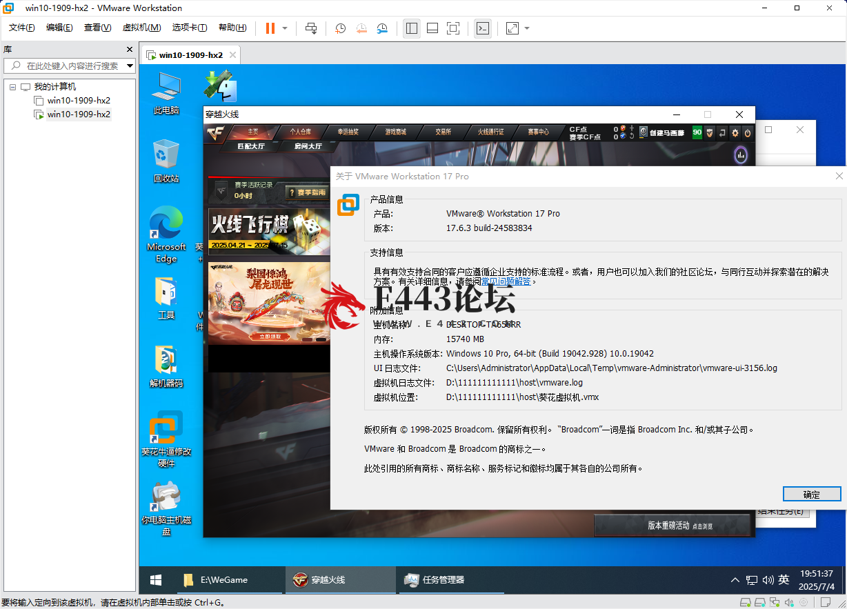Click the stretch guest display icon

512,28
